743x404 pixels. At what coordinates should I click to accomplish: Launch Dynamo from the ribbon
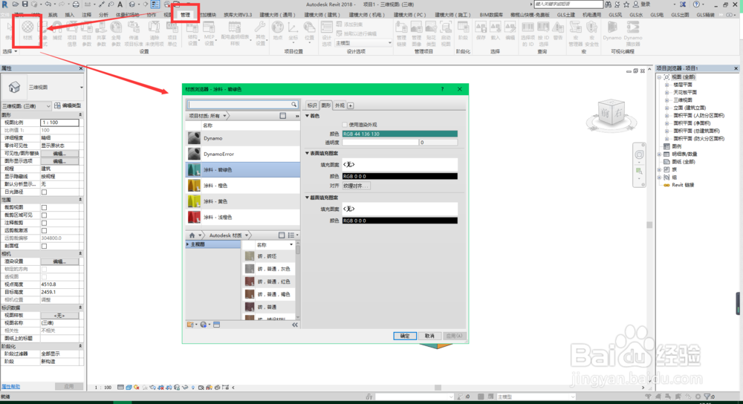(612, 31)
